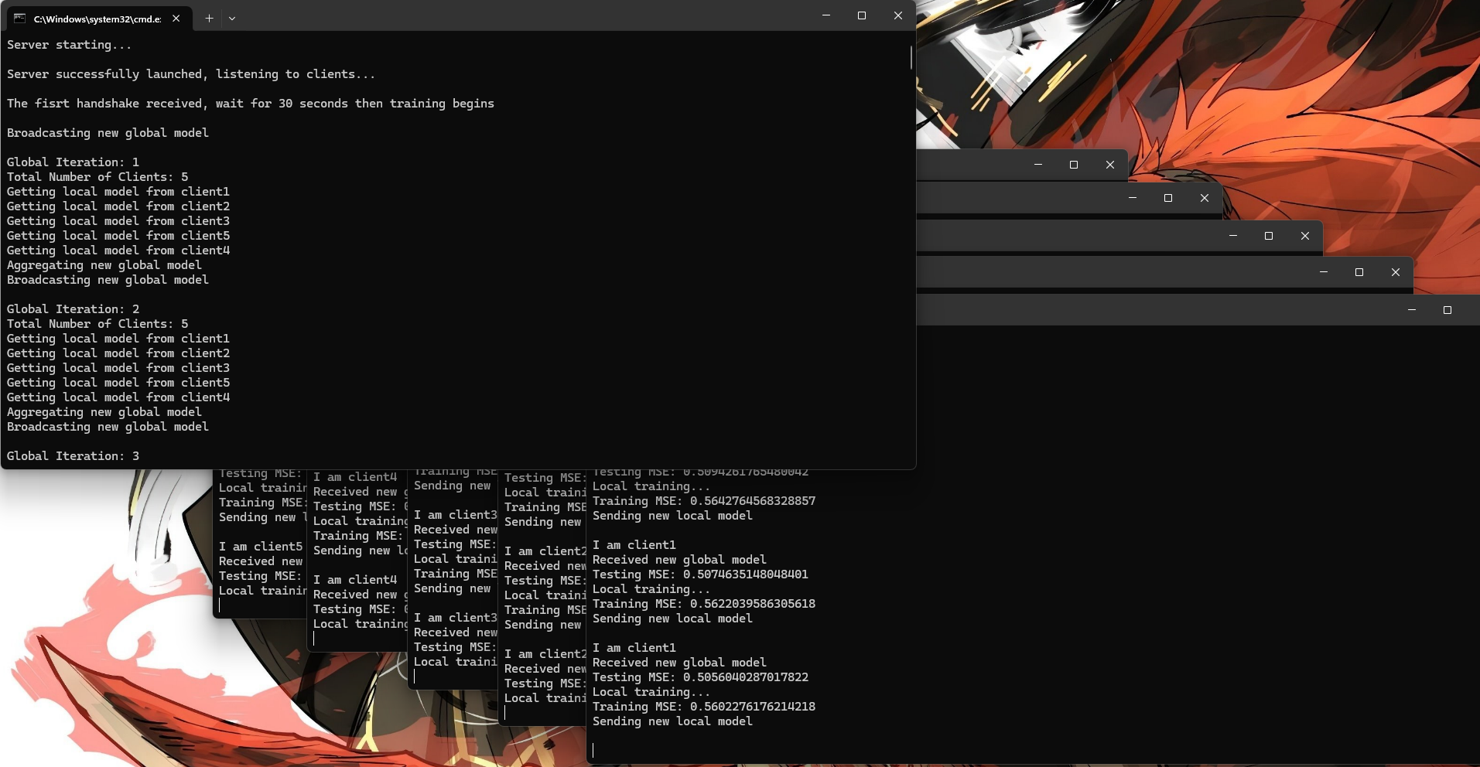1480x767 pixels.
Task: Minimize the client3 terminal window
Action: tap(1233, 236)
